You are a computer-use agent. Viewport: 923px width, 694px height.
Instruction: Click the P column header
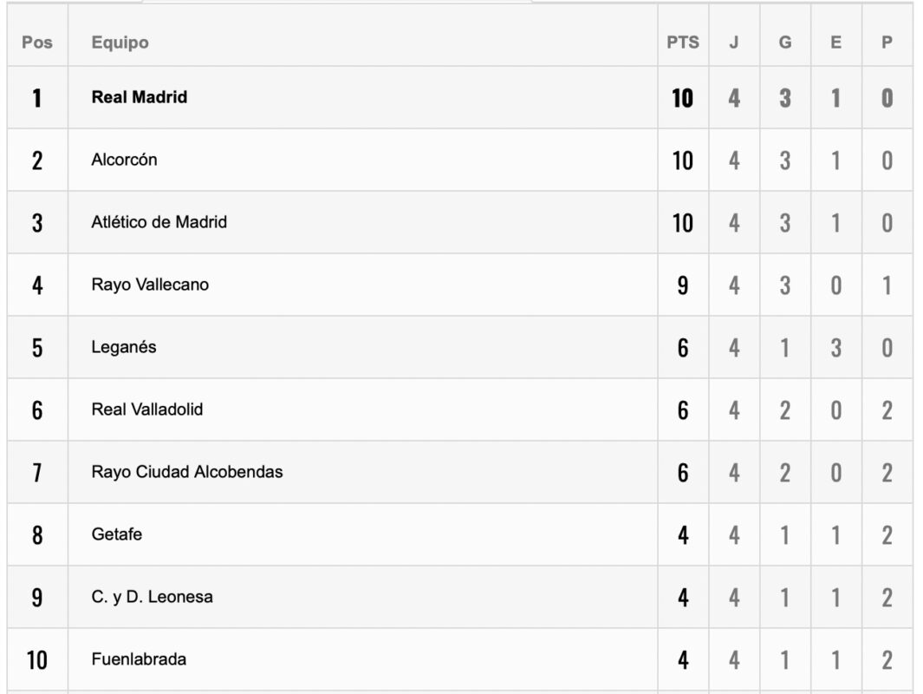tap(887, 43)
